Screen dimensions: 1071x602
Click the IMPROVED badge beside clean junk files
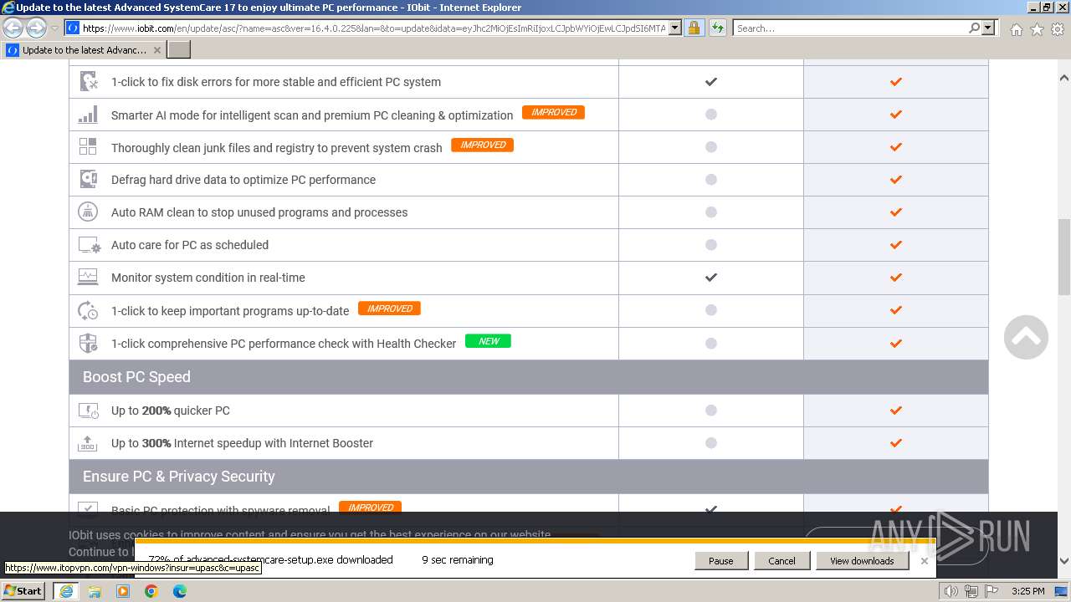click(482, 145)
